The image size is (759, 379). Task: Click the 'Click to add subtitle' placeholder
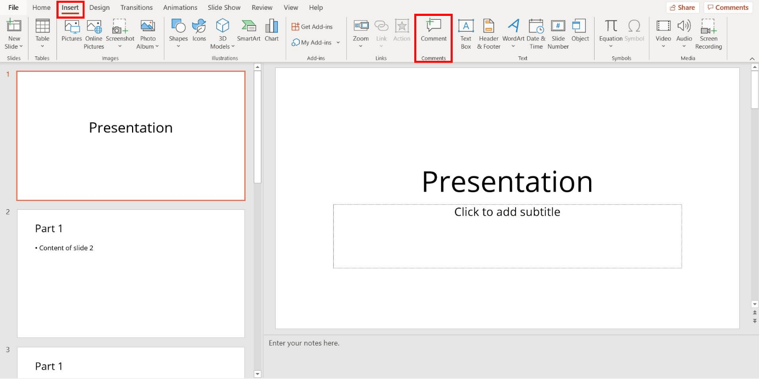click(507, 236)
